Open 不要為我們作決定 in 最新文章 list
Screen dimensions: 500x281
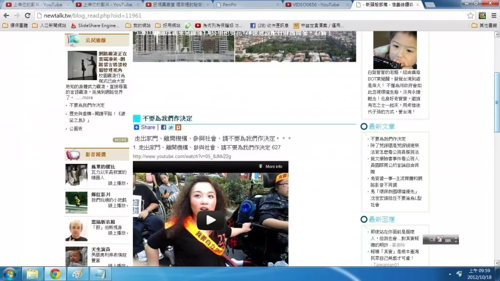[x=388, y=139]
